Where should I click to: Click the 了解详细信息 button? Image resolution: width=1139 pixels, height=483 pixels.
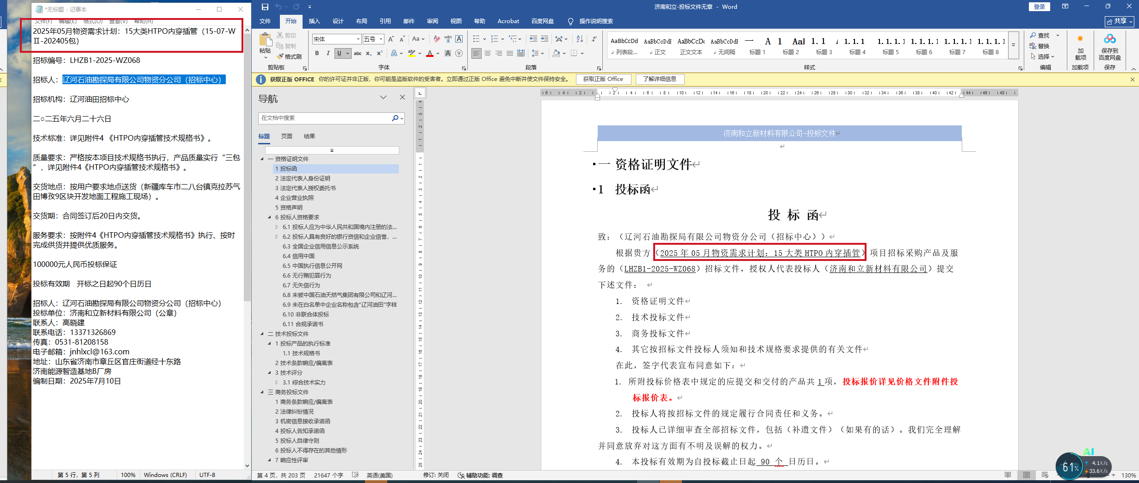click(x=659, y=79)
